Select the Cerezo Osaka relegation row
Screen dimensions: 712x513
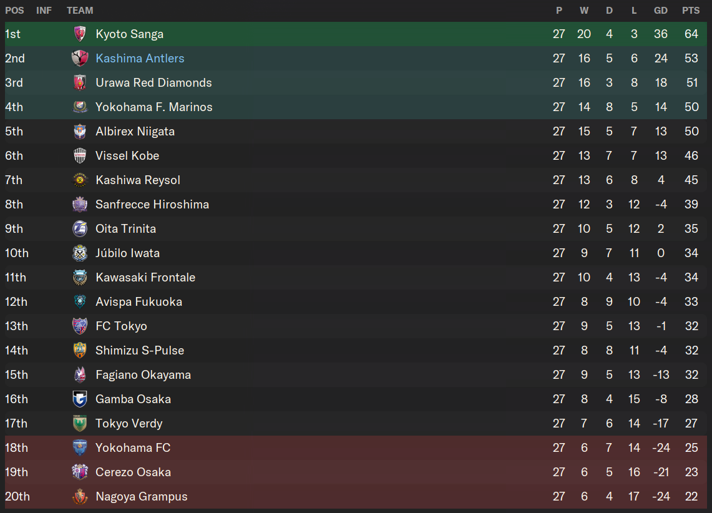pyautogui.click(x=356, y=472)
